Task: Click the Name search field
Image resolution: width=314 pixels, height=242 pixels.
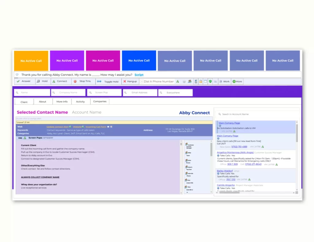Action: (32, 92)
